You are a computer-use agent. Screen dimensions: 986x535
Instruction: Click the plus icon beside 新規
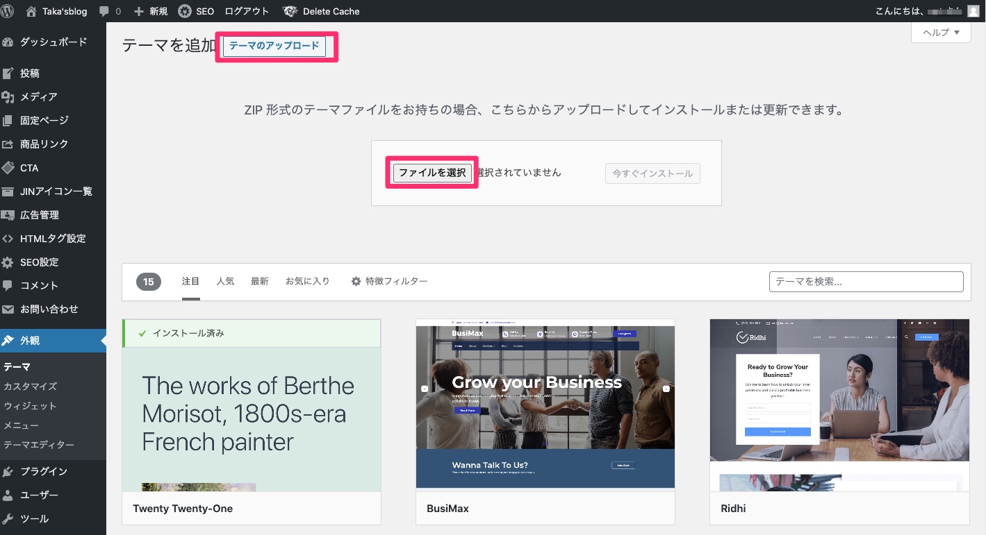click(138, 12)
